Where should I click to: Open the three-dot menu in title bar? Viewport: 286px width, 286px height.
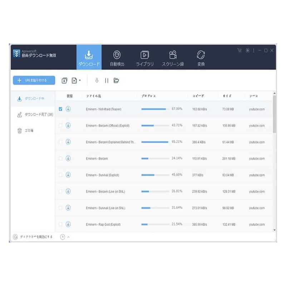tap(253, 51)
